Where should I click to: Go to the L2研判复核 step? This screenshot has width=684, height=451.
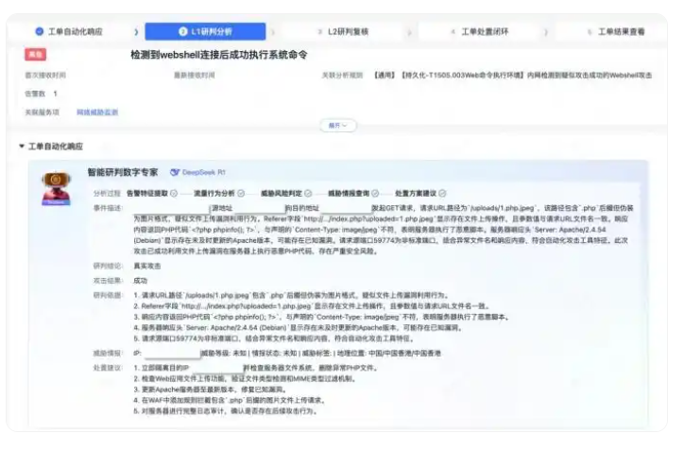pyautogui.click(x=343, y=32)
